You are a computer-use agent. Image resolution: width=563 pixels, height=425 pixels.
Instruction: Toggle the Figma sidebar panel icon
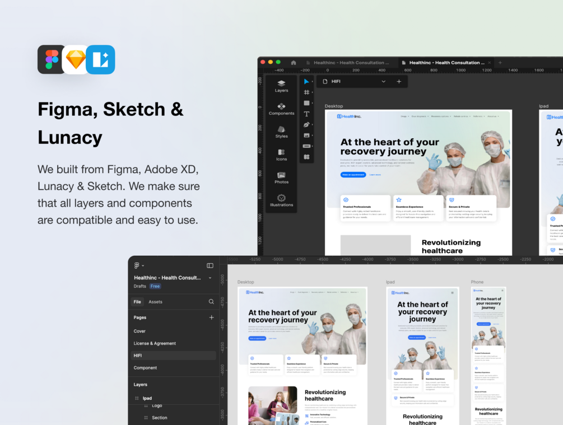[x=210, y=265]
